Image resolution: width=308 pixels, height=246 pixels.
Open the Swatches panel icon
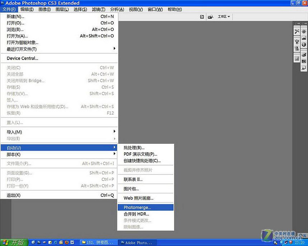tap(303, 61)
